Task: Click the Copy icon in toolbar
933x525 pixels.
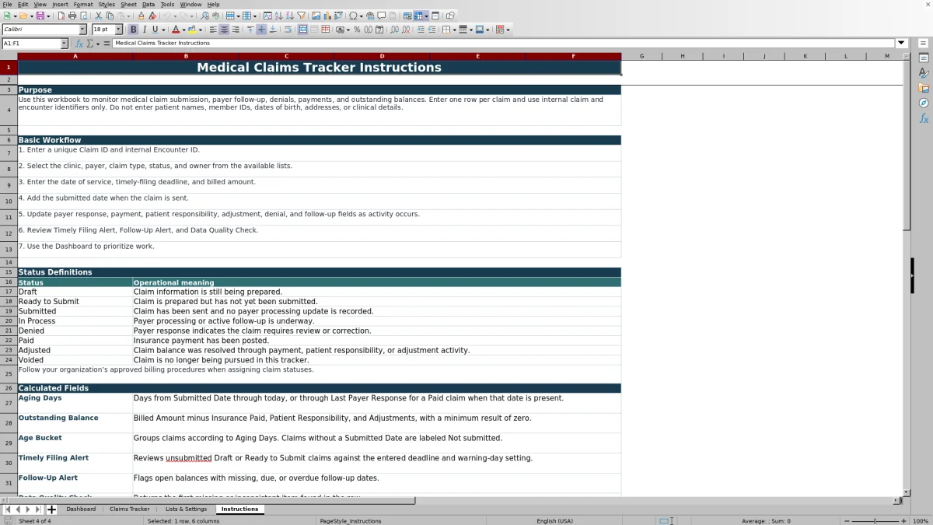Action: coord(110,16)
